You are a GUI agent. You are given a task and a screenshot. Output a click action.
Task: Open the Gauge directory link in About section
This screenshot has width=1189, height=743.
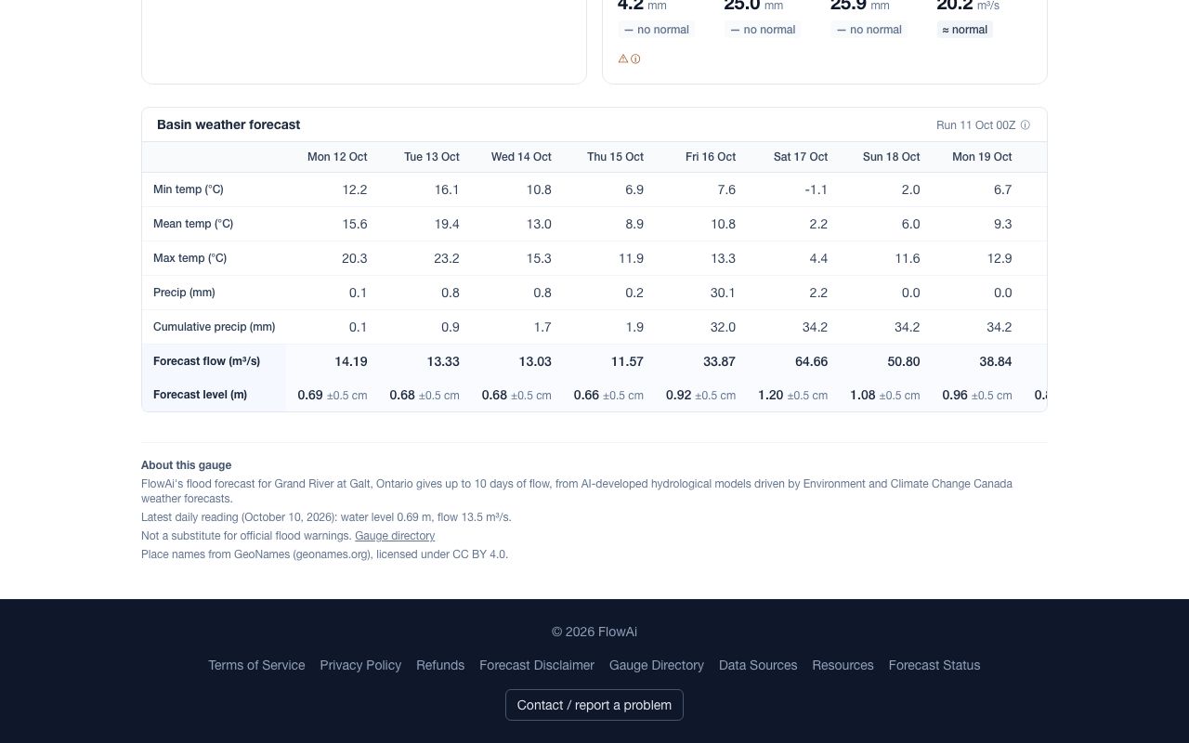[x=395, y=536]
